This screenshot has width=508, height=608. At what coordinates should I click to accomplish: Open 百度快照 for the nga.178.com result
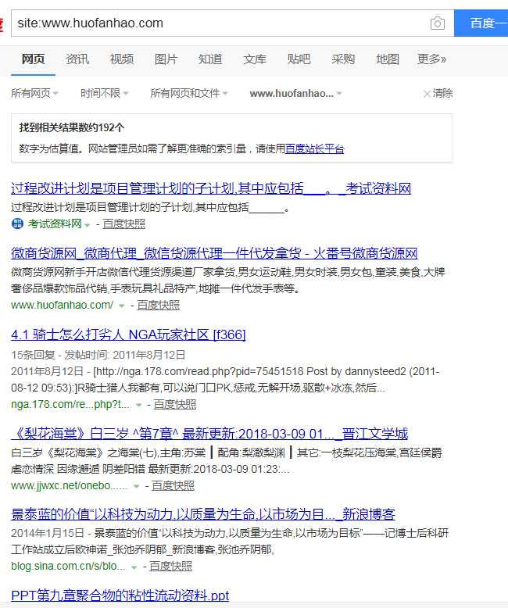pyautogui.click(x=175, y=405)
